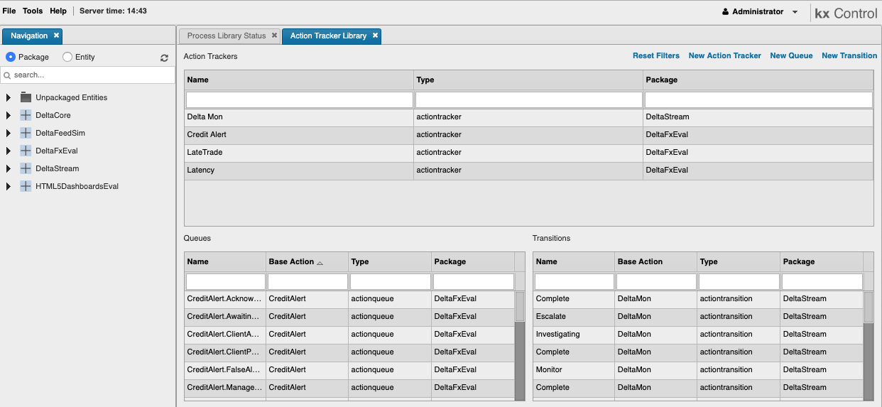Viewport: 882px width, 407px height.
Task: Click the navigation search field
Action: point(88,75)
